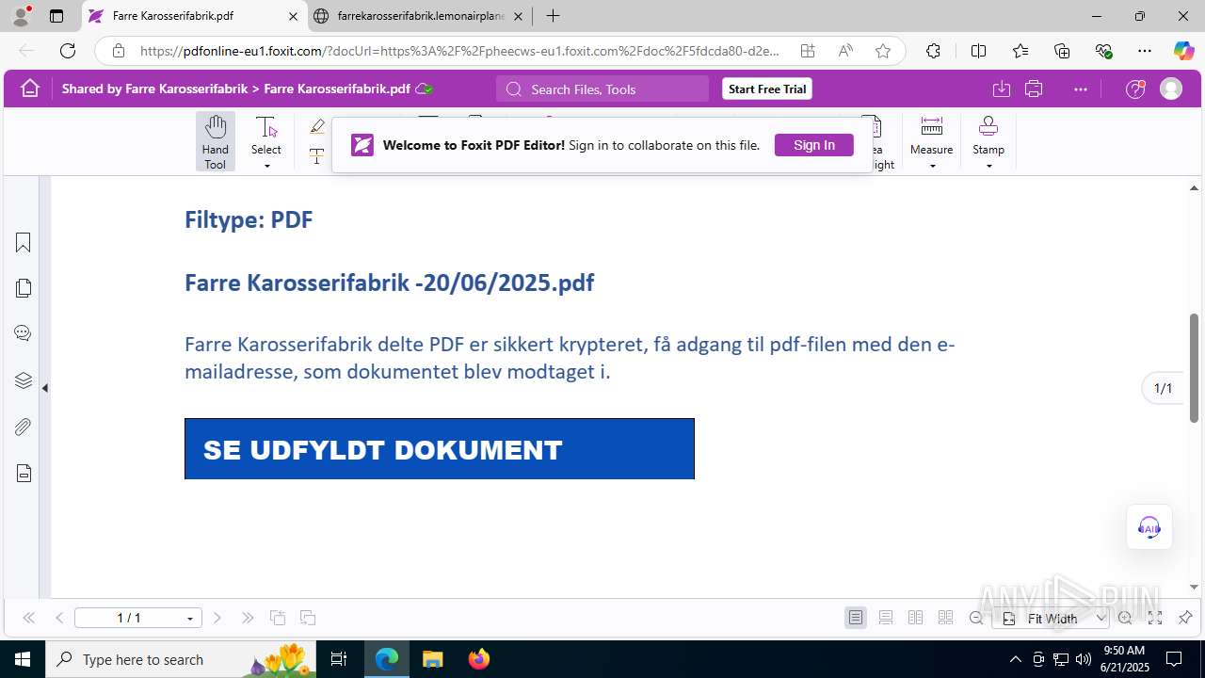
Task: Open the user account avatar
Action: [1171, 89]
